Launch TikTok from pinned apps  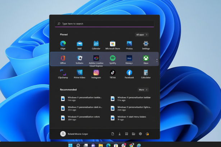click(x=112, y=74)
